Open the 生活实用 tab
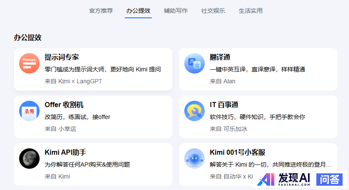Screen dimensions: 349x190 [x=250, y=11]
